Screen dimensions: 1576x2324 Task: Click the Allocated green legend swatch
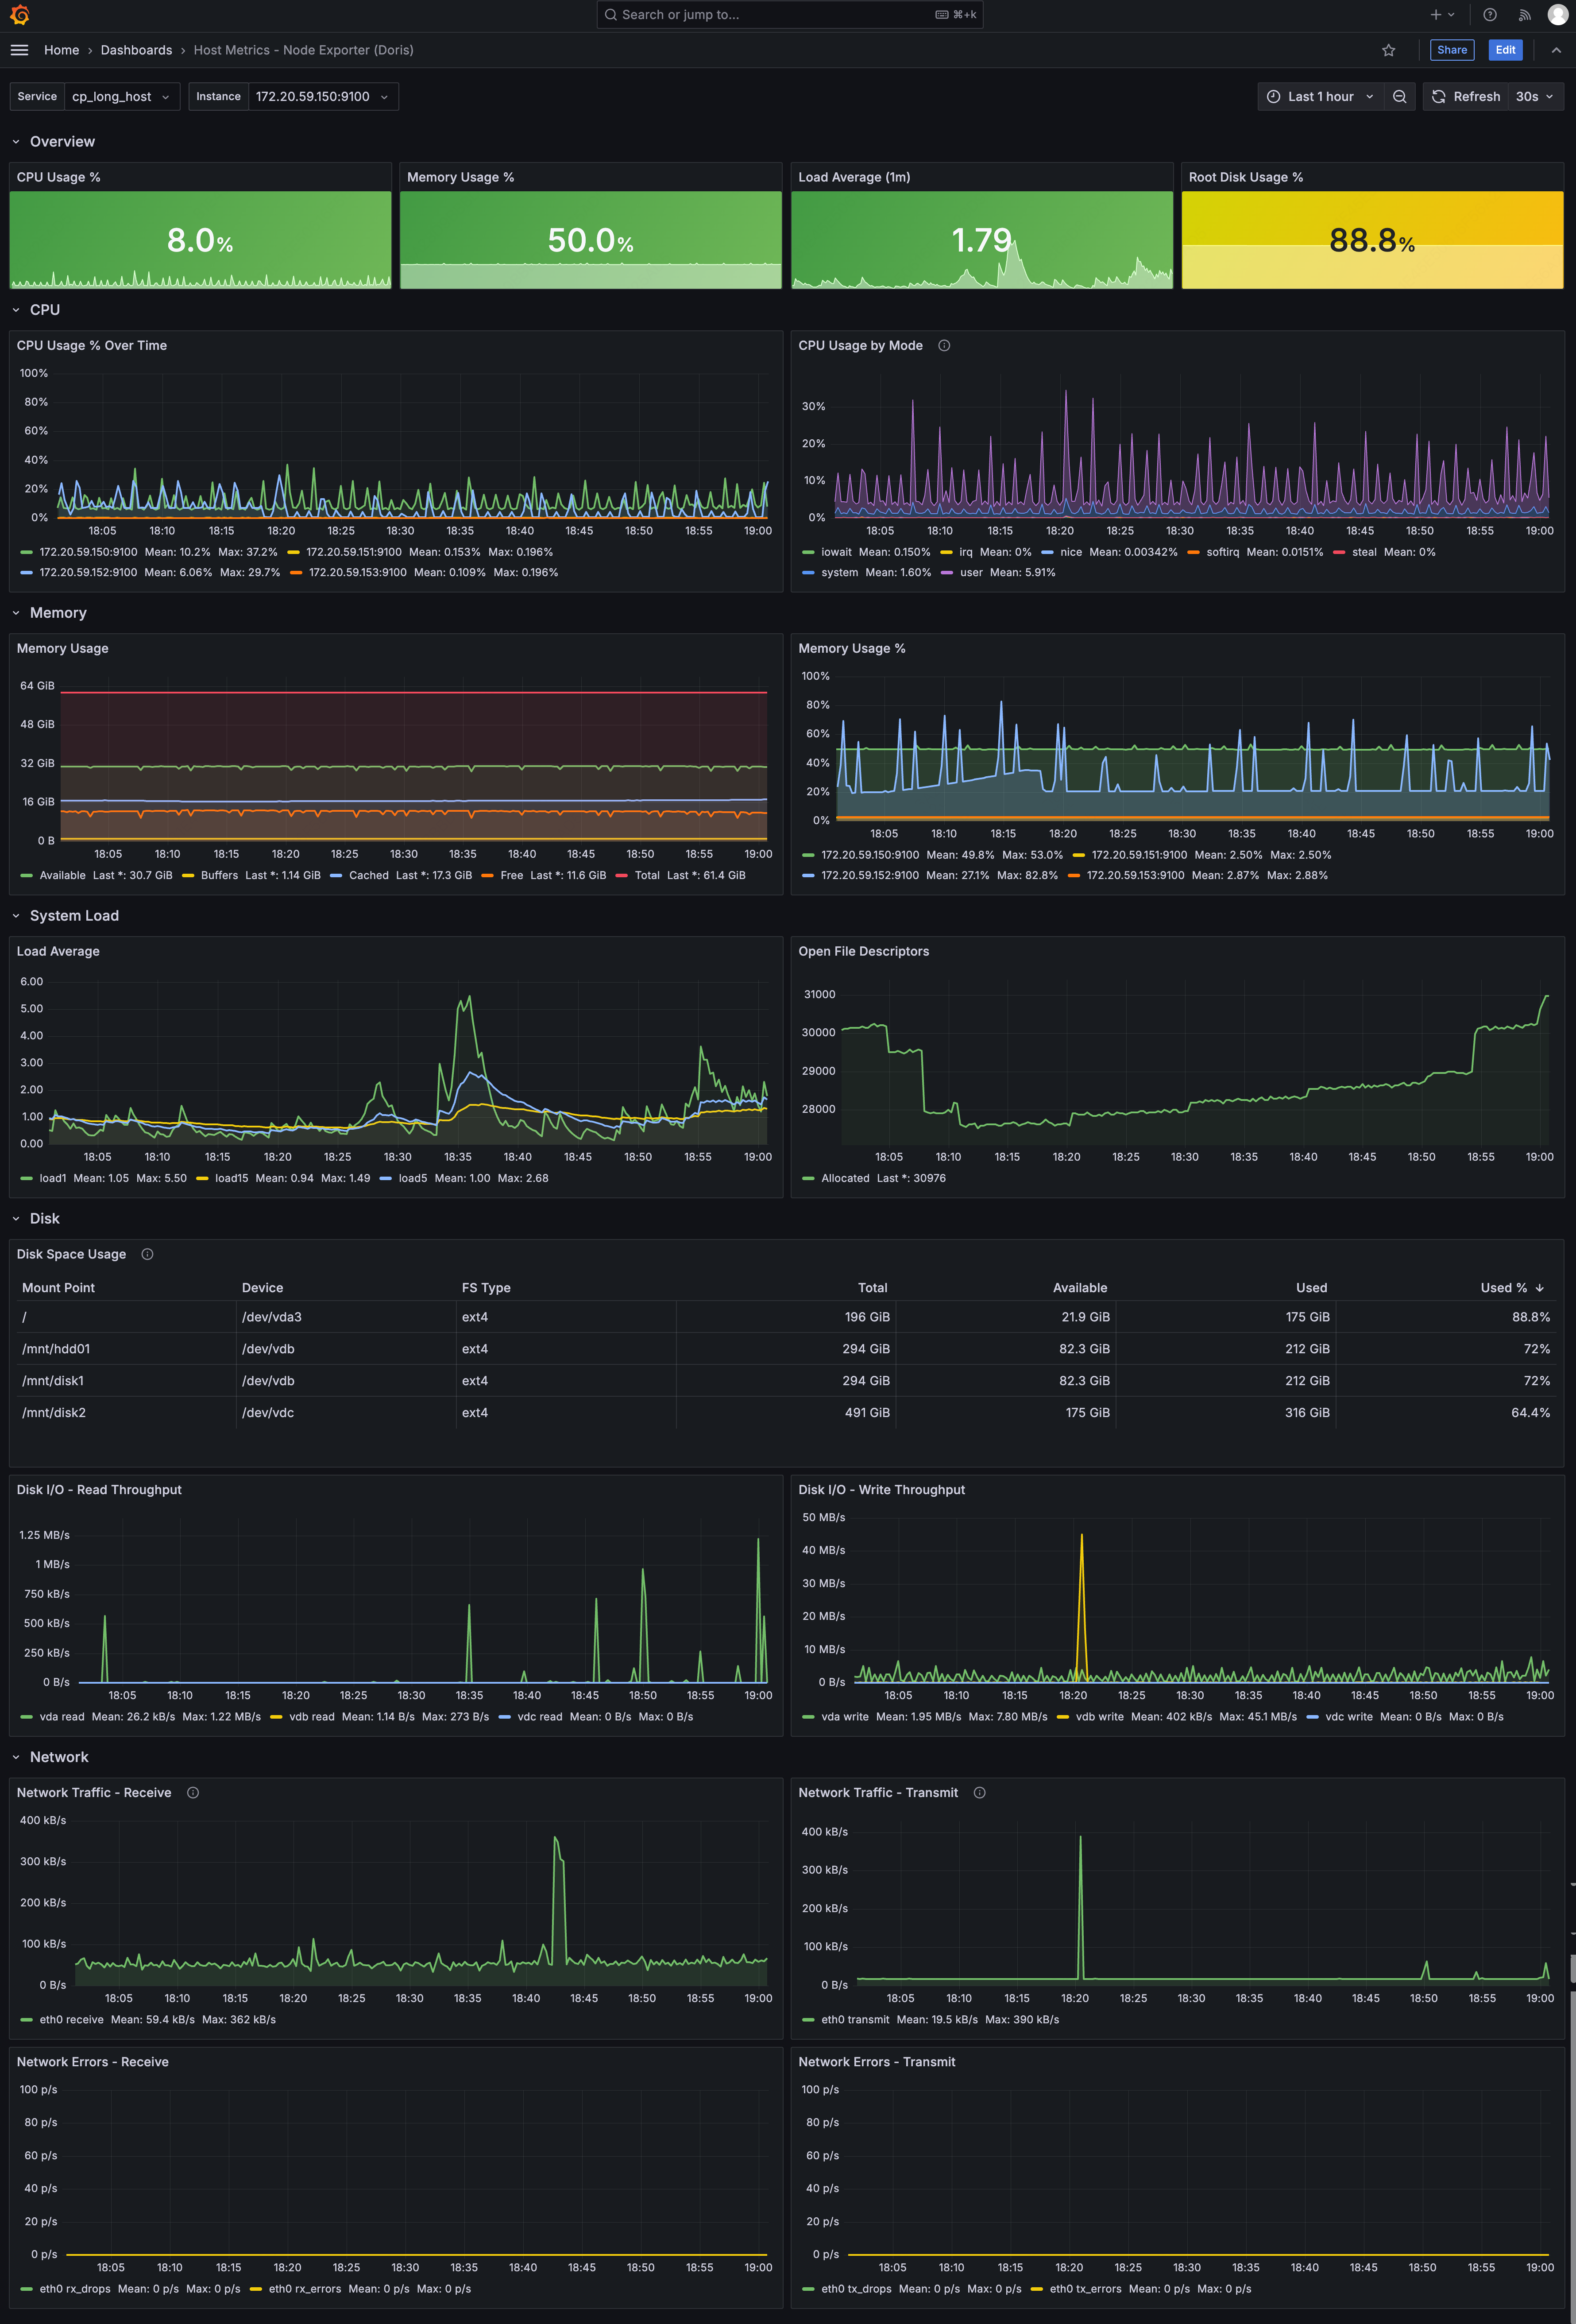(x=808, y=1178)
